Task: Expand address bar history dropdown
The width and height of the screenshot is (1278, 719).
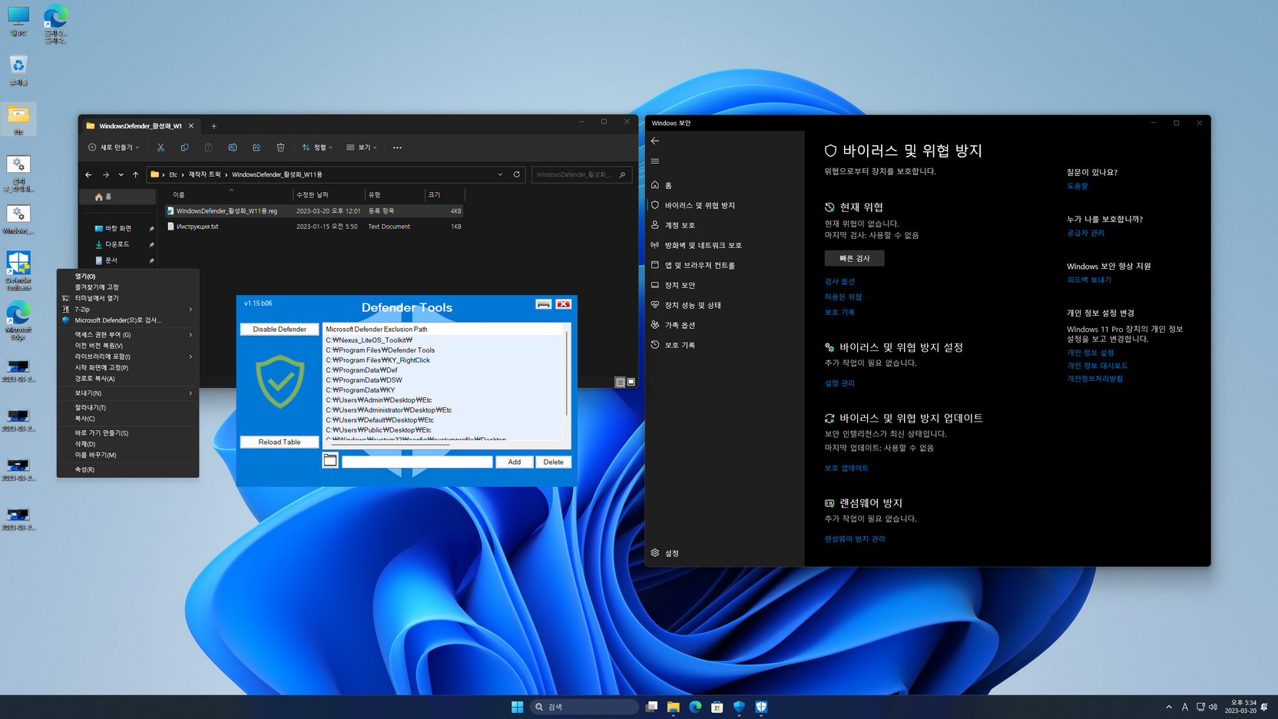Action: coord(500,174)
